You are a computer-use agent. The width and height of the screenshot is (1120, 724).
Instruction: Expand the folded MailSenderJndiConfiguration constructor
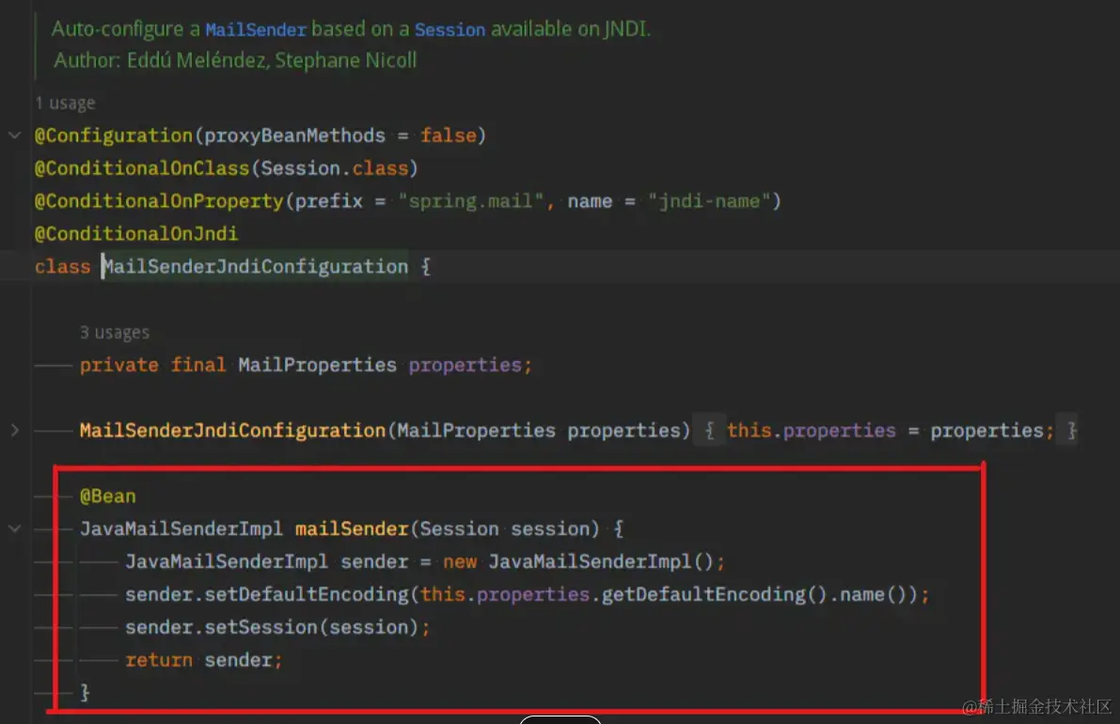pos(14,431)
